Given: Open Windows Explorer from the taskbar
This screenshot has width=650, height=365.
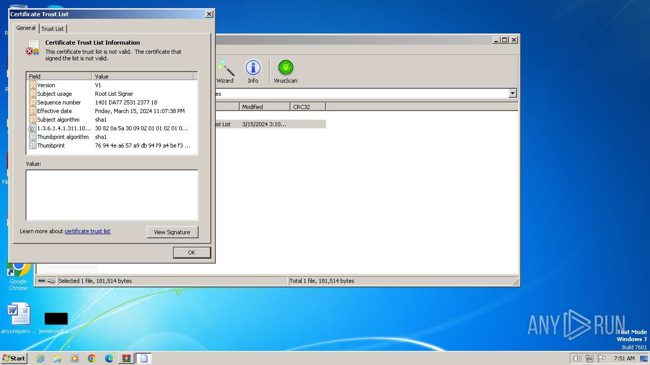Looking at the screenshot, I should point(57,358).
